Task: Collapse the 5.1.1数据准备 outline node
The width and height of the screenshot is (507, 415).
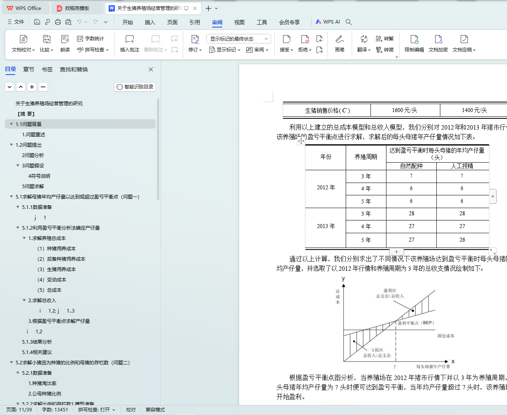Action: click(x=18, y=207)
